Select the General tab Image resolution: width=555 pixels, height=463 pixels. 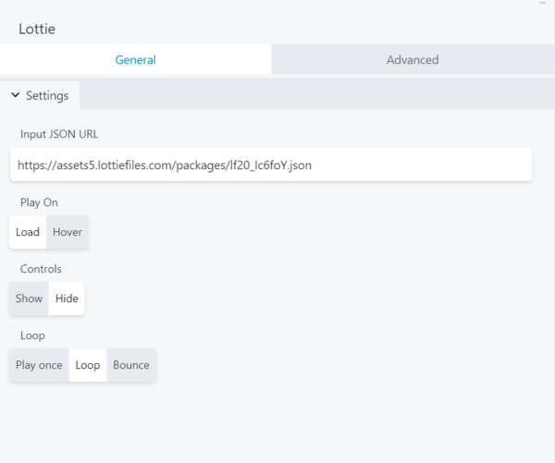click(x=136, y=59)
